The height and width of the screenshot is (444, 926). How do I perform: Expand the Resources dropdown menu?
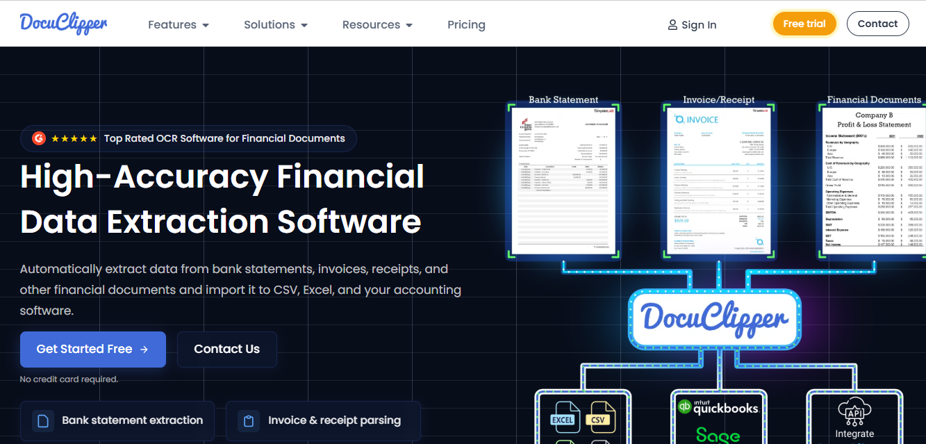(377, 24)
